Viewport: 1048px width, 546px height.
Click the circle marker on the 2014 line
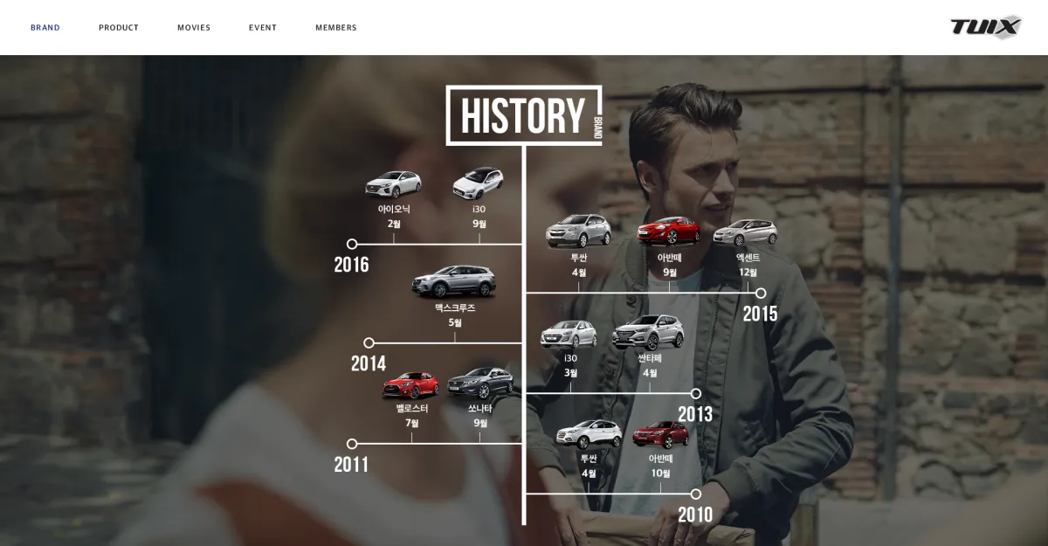[x=369, y=343]
